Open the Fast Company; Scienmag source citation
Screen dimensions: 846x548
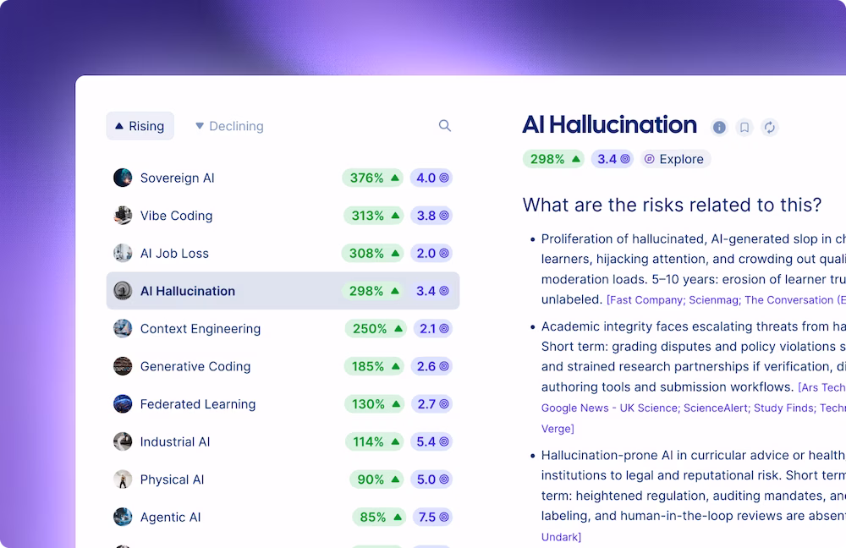point(726,300)
